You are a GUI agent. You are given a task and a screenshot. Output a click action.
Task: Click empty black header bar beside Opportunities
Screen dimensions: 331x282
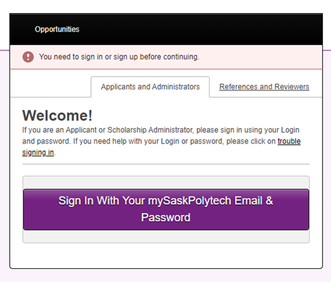200,30
